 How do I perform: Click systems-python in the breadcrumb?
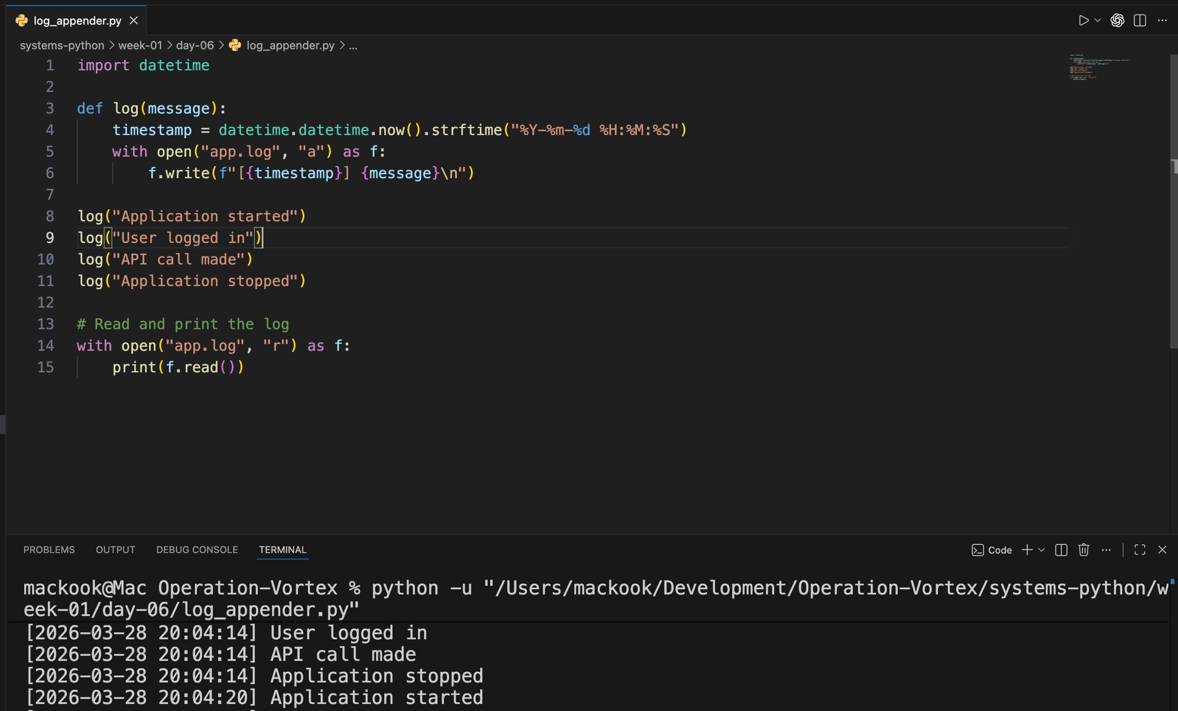[x=62, y=45]
